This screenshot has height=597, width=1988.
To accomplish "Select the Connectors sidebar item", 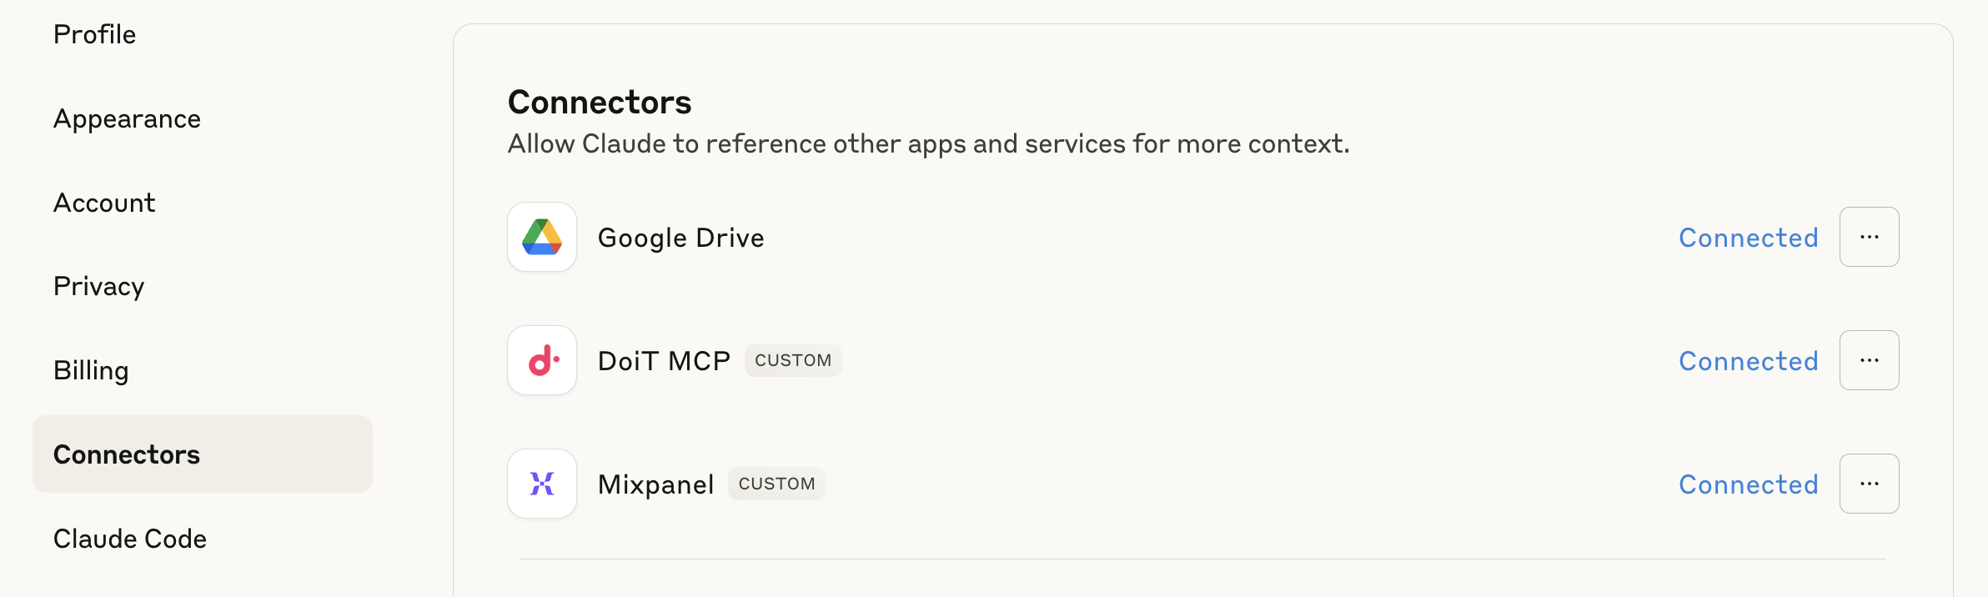I will click(127, 454).
